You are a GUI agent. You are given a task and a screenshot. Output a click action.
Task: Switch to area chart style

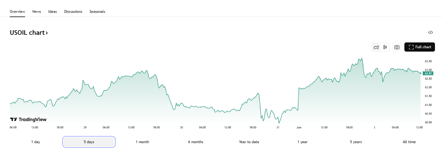pyautogui.click(x=376, y=47)
